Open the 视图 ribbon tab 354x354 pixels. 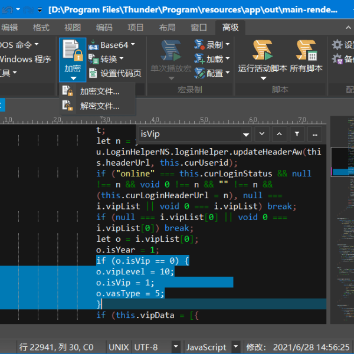[x=73, y=28]
